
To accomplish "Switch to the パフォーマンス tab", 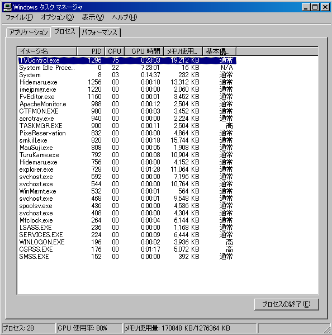I will (99, 32).
